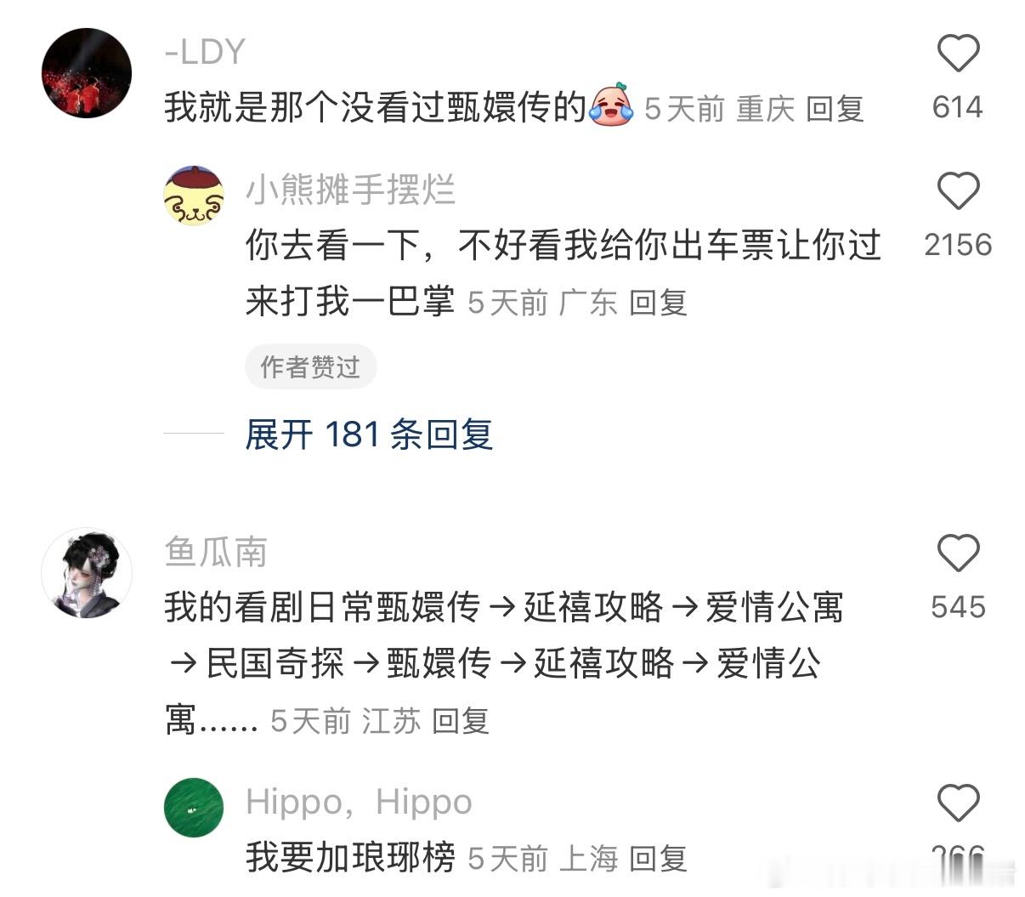Viewport: 1025px width, 897px height.
Task: Reply to 小熊摊手摆烂's comment from 广东
Action: (x=658, y=303)
